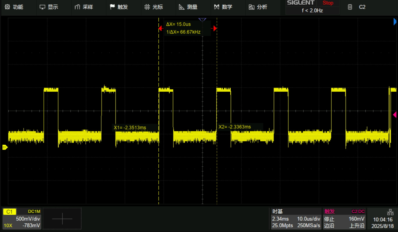Select the X2 cursor value label
The width and height of the screenshot is (398, 232).
pos(235,127)
